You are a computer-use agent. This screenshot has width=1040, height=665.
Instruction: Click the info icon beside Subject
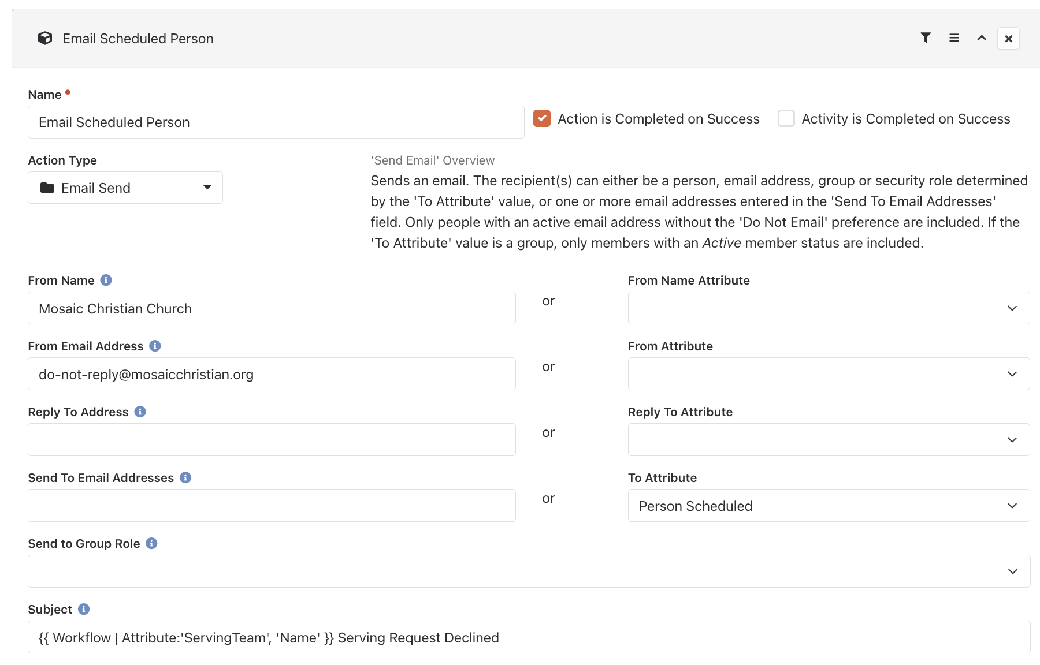(x=84, y=609)
